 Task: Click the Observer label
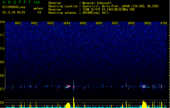click(55, 3)
